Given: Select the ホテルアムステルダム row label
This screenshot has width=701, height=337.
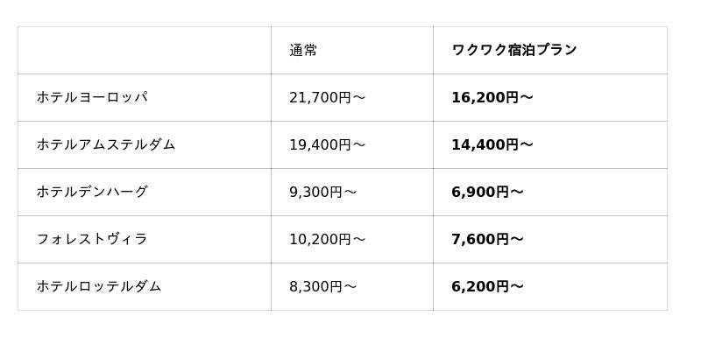Looking at the screenshot, I should [x=106, y=144].
